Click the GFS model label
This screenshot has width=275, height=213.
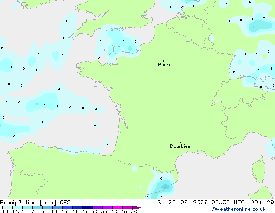pyautogui.click(x=65, y=203)
